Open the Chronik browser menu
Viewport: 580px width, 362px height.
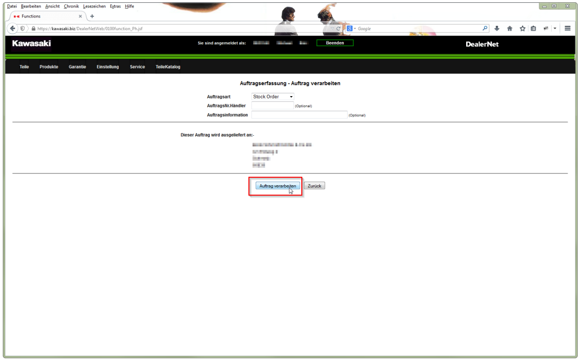click(71, 6)
